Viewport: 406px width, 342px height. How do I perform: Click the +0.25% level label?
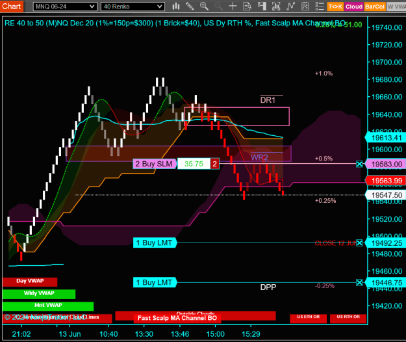pos(325,200)
